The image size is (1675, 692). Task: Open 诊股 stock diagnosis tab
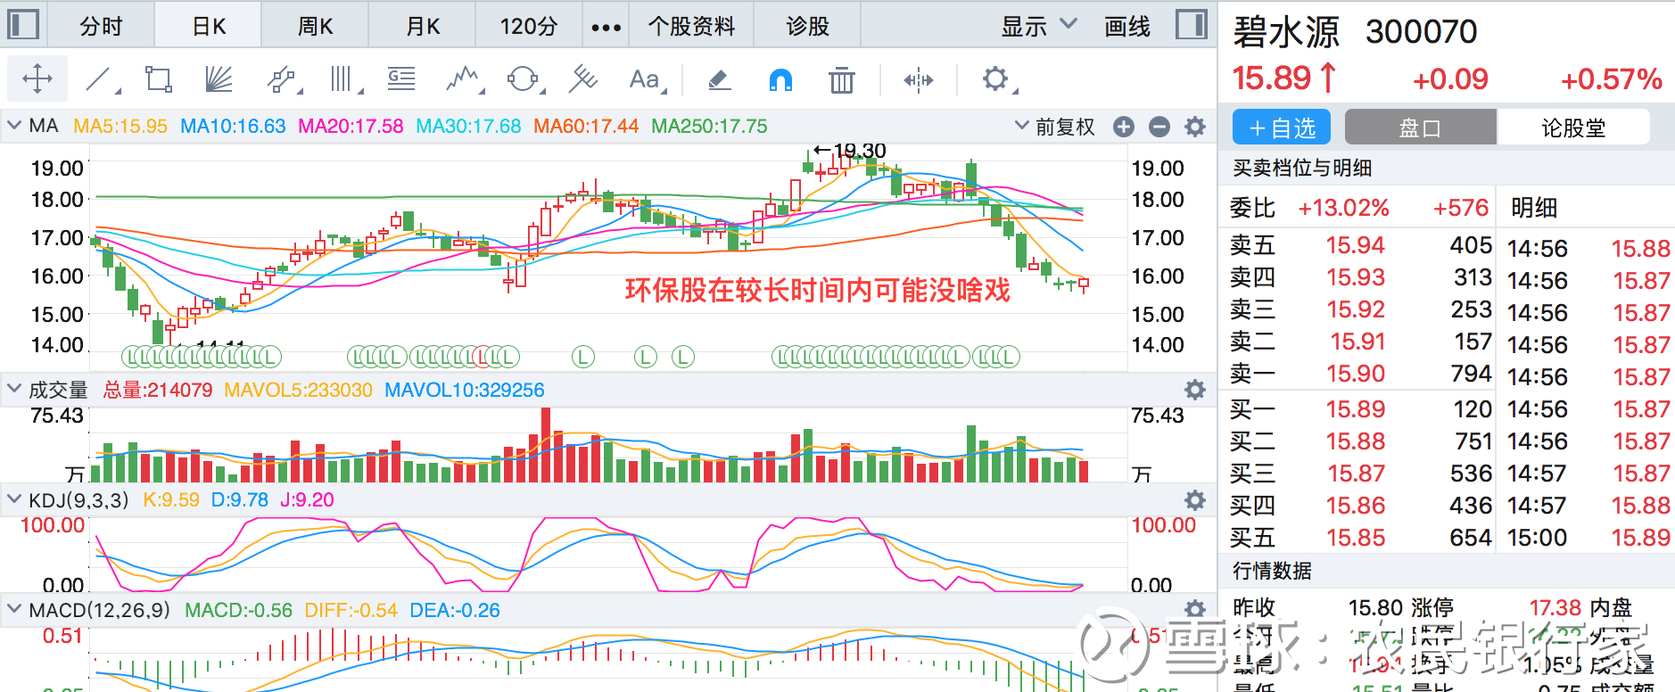807,26
